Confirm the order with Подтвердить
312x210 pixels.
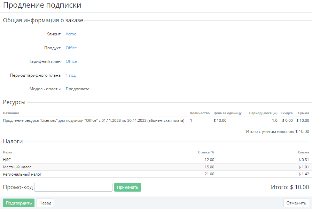pyautogui.click(x=18, y=203)
